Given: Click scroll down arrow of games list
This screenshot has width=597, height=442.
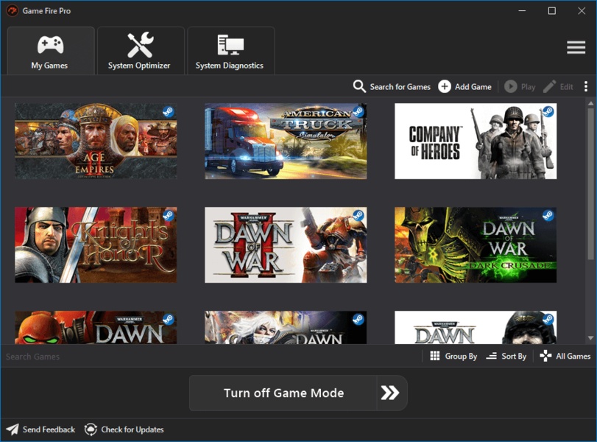Looking at the screenshot, I should (x=590, y=338).
